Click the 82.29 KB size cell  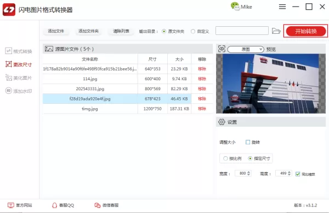click(179, 89)
